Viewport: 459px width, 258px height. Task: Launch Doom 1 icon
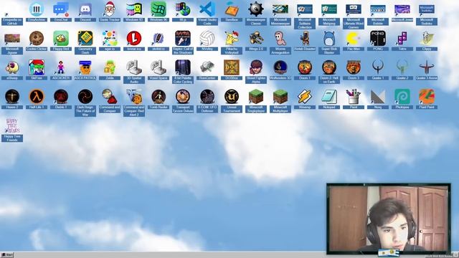[x=305, y=67]
